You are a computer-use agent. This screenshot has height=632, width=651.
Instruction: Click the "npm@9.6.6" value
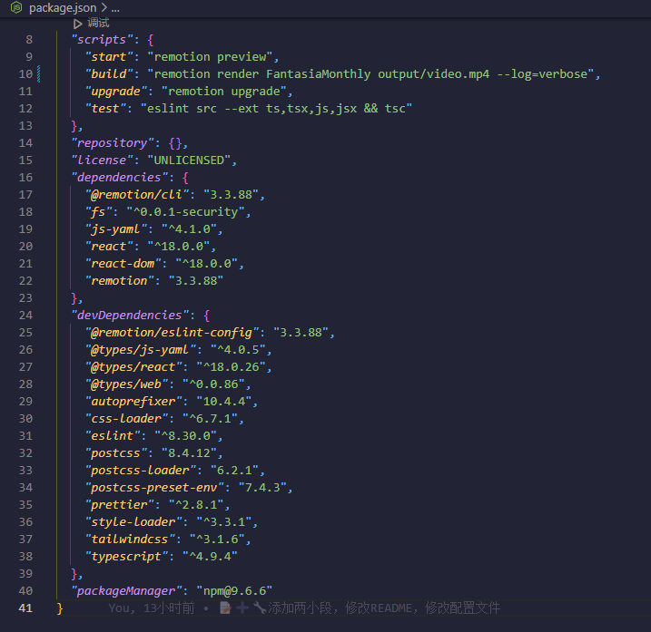234,591
